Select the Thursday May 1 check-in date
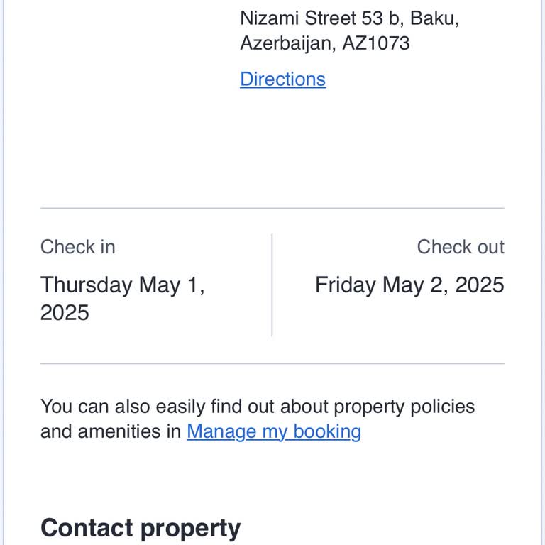The image size is (545, 545). point(122,285)
